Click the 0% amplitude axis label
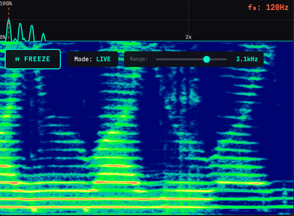This screenshot has width=294, height=216. pyautogui.click(x=3, y=37)
